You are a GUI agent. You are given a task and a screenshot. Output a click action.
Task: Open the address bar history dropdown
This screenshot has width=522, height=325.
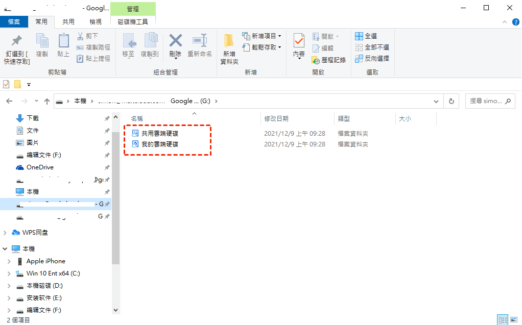(436, 102)
